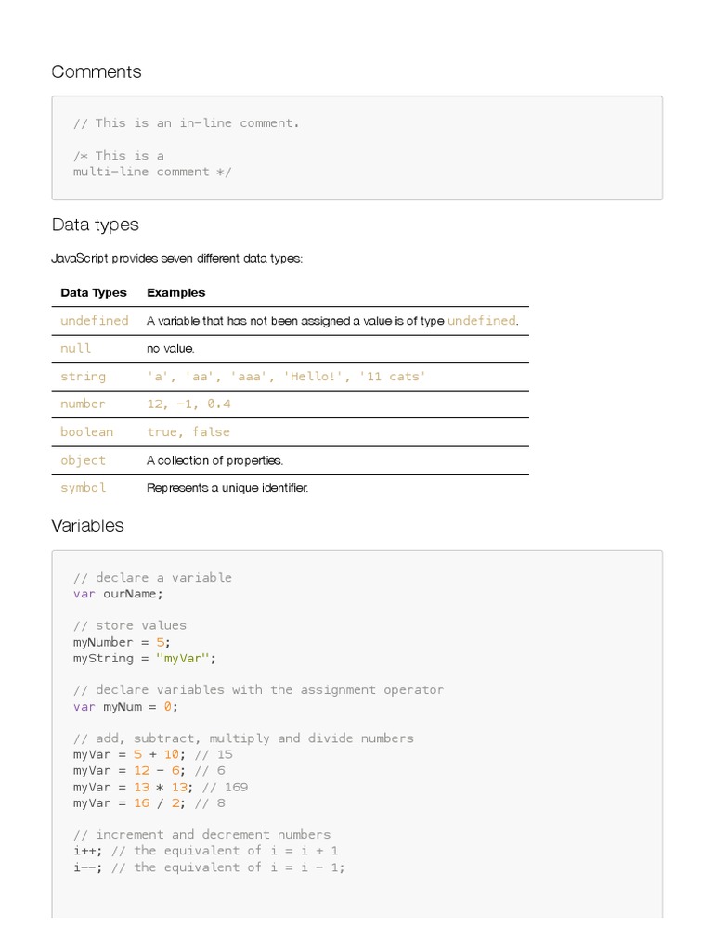The height and width of the screenshot is (950, 713).
Task: Click the 'true, false' example text
Action: click(x=188, y=432)
